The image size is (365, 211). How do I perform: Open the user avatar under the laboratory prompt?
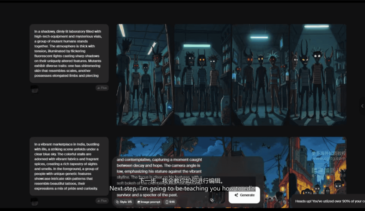tap(35, 89)
